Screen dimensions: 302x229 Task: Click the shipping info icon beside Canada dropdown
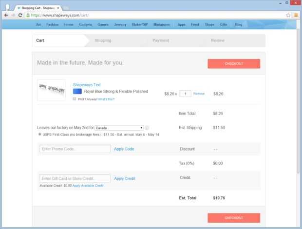pyautogui.click(x=147, y=128)
